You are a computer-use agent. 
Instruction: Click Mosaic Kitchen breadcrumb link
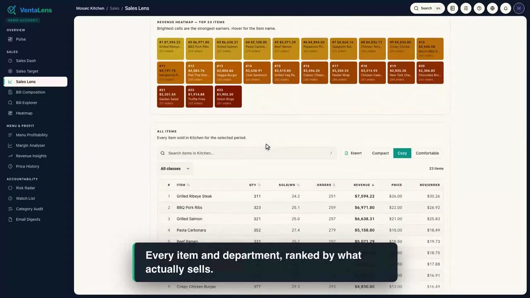[x=90, y=8]
